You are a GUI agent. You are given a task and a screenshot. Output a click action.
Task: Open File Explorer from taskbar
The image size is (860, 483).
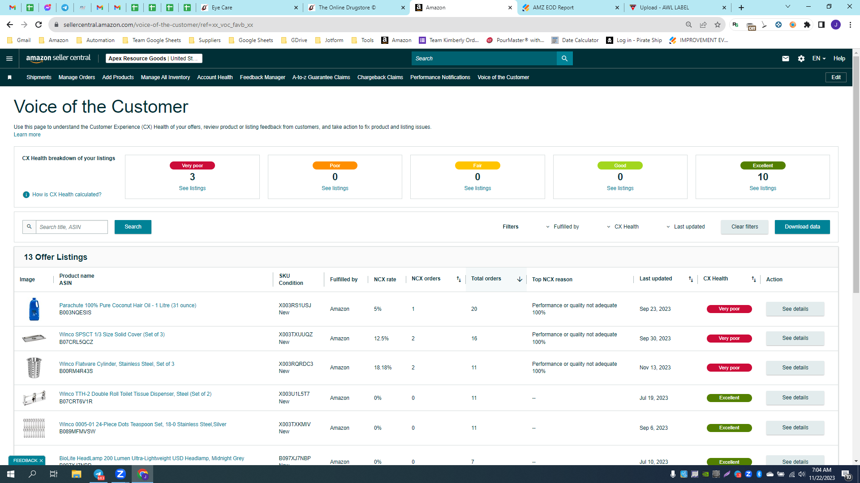point(77,474)
